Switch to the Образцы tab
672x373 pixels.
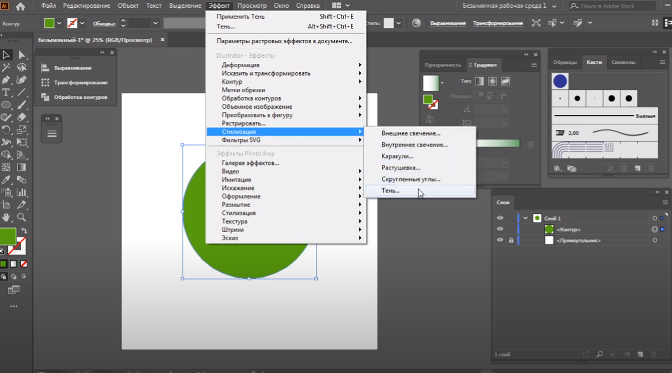tap(565, 62)
